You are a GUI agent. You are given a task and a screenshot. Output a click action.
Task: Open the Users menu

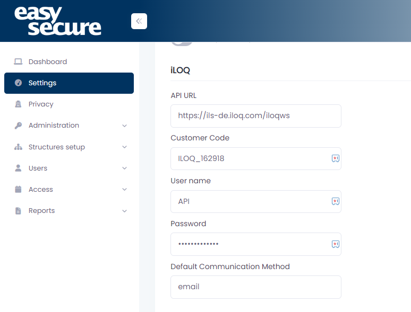[69, 168]
